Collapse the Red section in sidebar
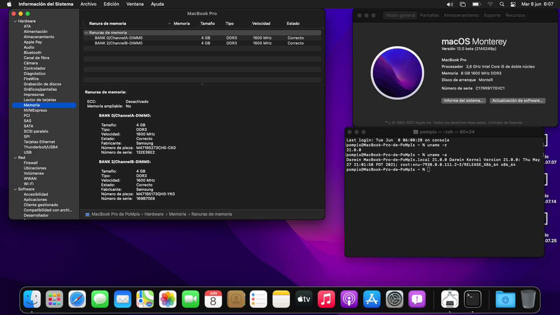The width and height of the screenshot is (560, 315). coord(15,157)
